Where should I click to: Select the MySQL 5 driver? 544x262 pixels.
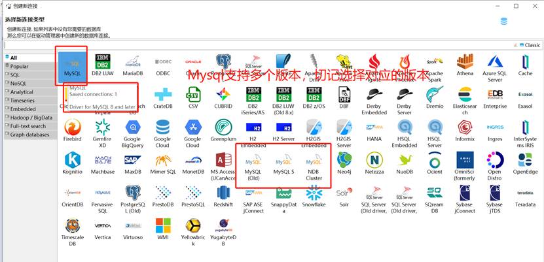tap(284, 163)
